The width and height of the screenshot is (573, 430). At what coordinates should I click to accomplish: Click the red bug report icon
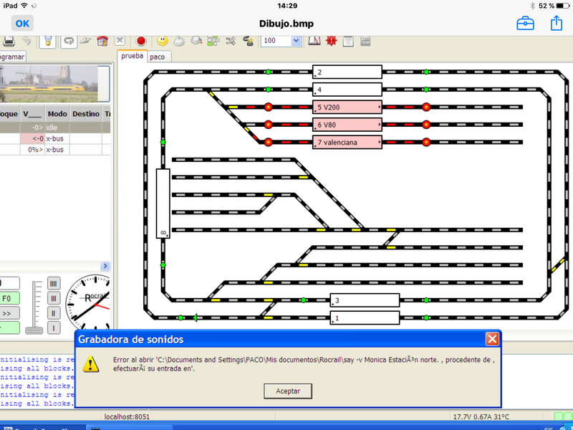(332, 41)
